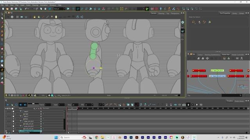Collapse the Body-P peg layer group
Image resolution: width=250 pixels, height=140 pixels.
21,116
